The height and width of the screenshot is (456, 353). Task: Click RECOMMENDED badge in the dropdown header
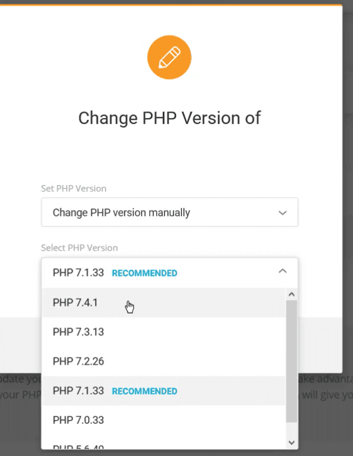pos(144,273)
